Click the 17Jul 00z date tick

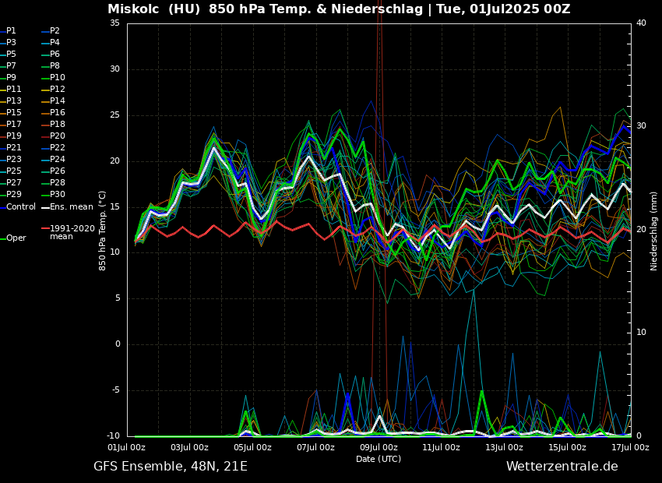(629, 448)
